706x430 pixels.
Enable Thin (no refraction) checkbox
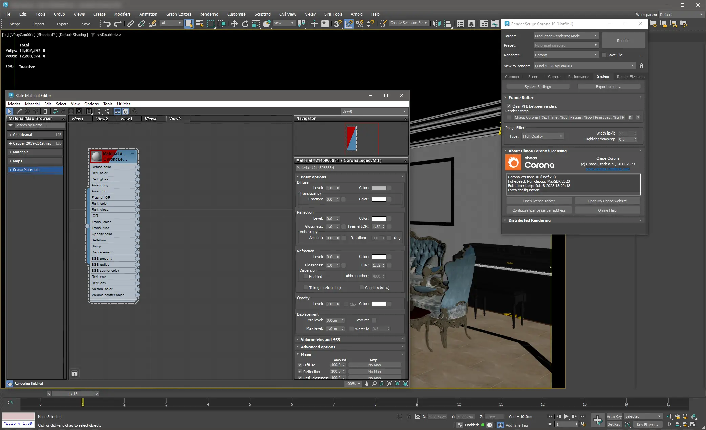coord(306,288)
